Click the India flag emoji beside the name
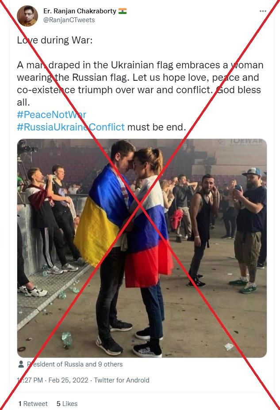280x410 pixels. click(123, 11)
